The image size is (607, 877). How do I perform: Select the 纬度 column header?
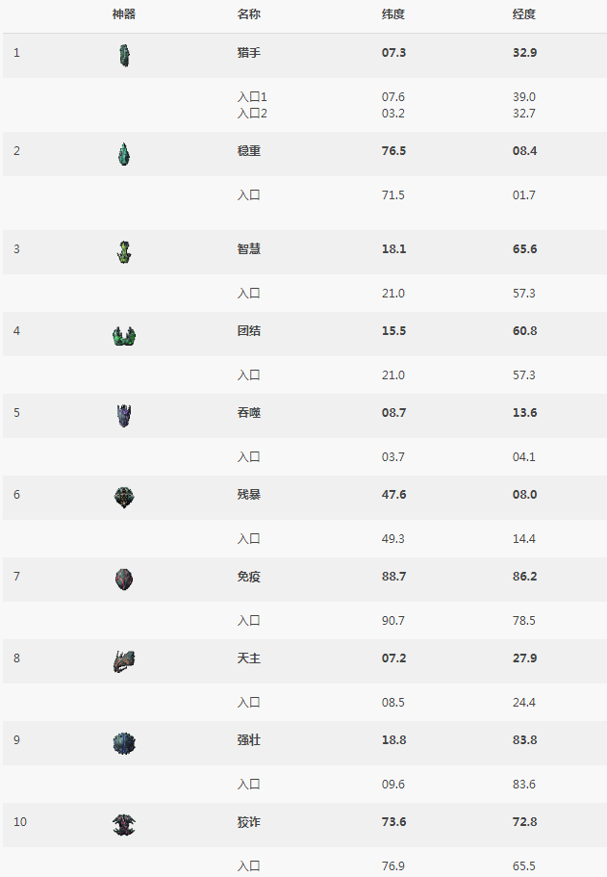click(393, 14)
